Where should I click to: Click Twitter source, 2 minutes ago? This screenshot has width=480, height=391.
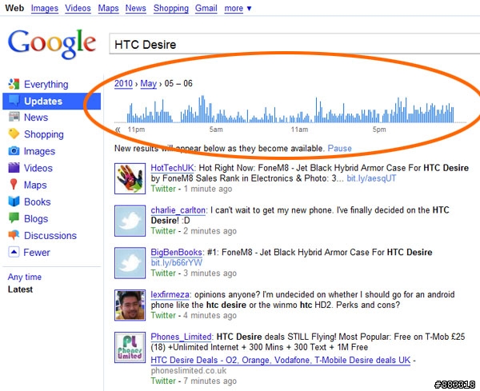[x=163, y=231]
